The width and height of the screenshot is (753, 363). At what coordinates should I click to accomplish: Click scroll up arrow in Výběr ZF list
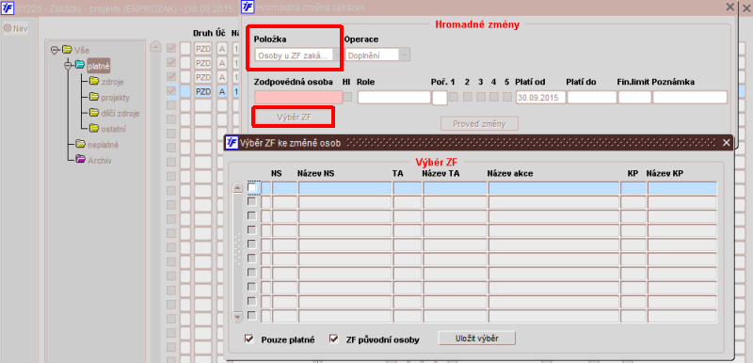(237, 187)
